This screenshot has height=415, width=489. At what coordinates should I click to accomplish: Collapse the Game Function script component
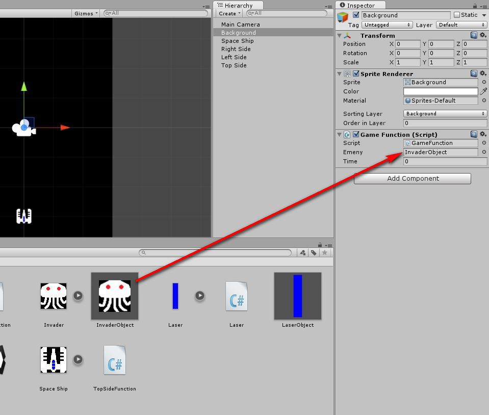pyautogui.click(x=339, y=135)
